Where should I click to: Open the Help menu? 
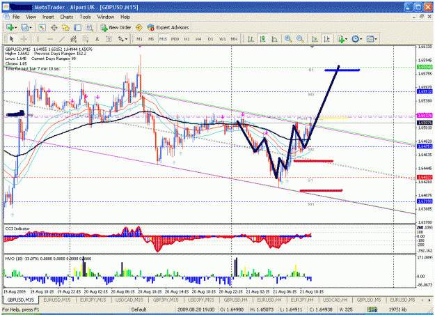(x=125, y=17)
